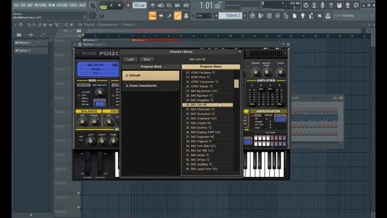
Task: Select preset 23. ATMO FarSpace TC
Action: (207, 73)
